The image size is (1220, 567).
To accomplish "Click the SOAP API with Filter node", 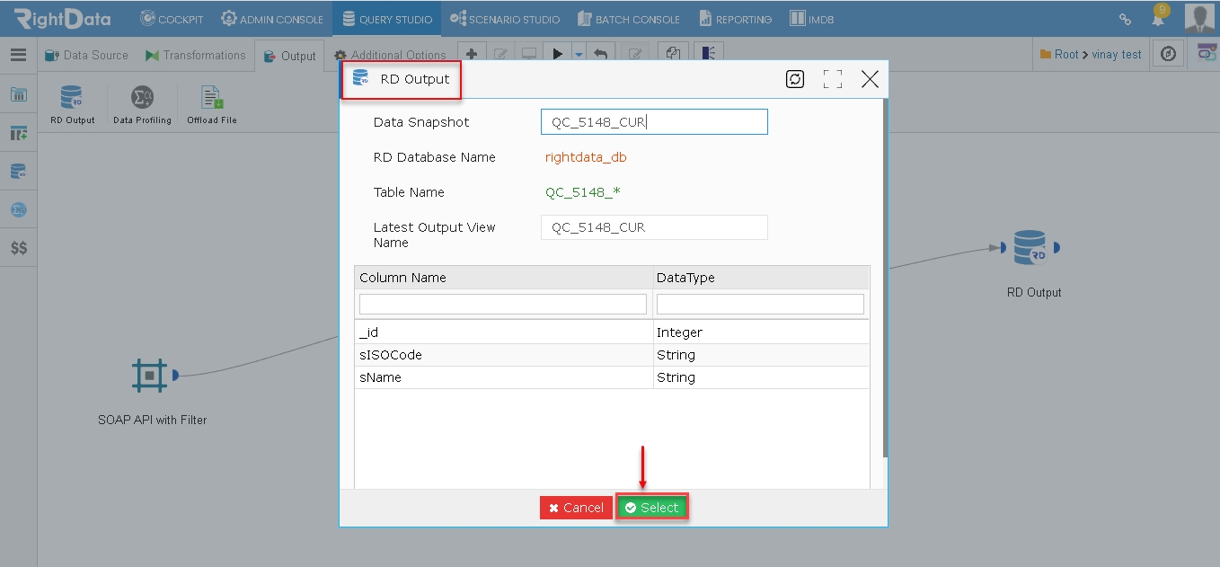I will pos(149,375).
